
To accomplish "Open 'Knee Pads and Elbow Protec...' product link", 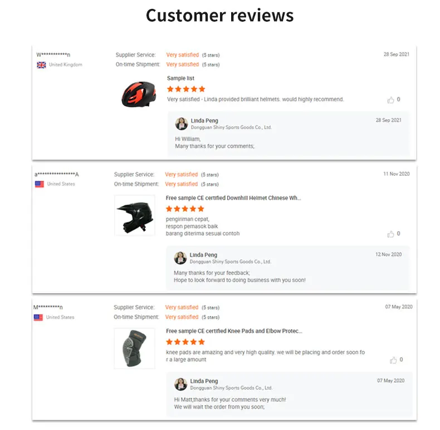I will [x=234, y=331].
